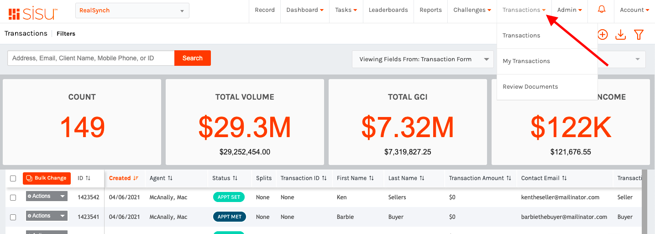The image size is (655, 234).
Task: Select Review Documents menu item
Action: [547, 87]
